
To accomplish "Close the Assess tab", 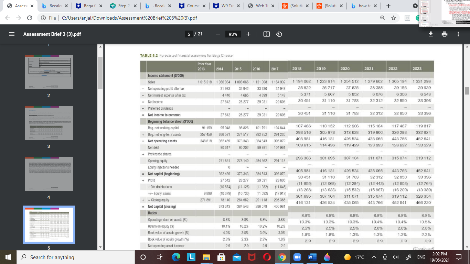I will (x=32, y=6).
